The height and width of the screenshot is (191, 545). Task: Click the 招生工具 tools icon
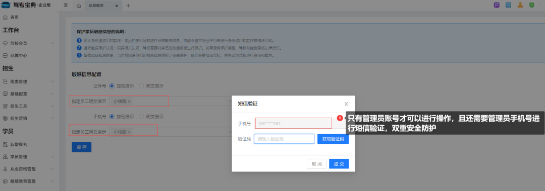pyautogui.click(x=5, y=106)
